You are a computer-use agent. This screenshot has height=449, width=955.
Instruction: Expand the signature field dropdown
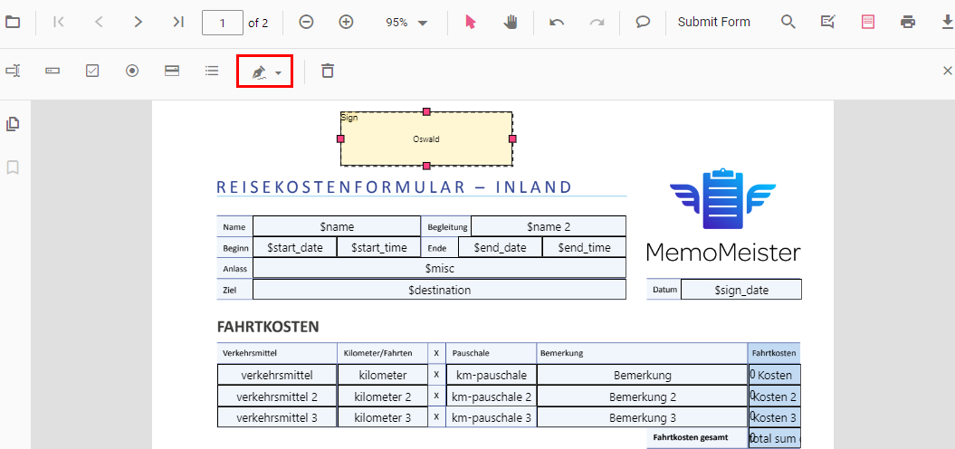click(279, 72)
